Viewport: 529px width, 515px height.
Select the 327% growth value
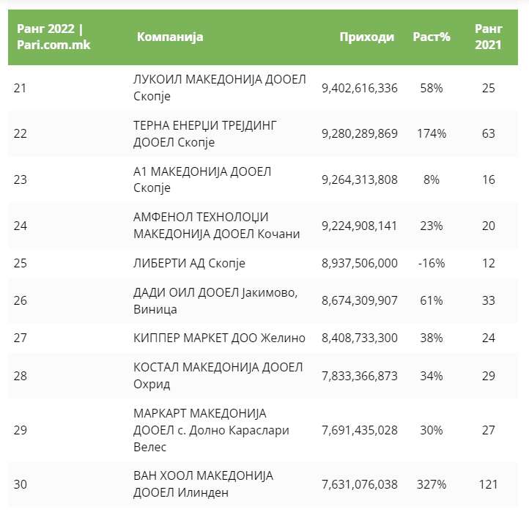click(x=432, y=484)
